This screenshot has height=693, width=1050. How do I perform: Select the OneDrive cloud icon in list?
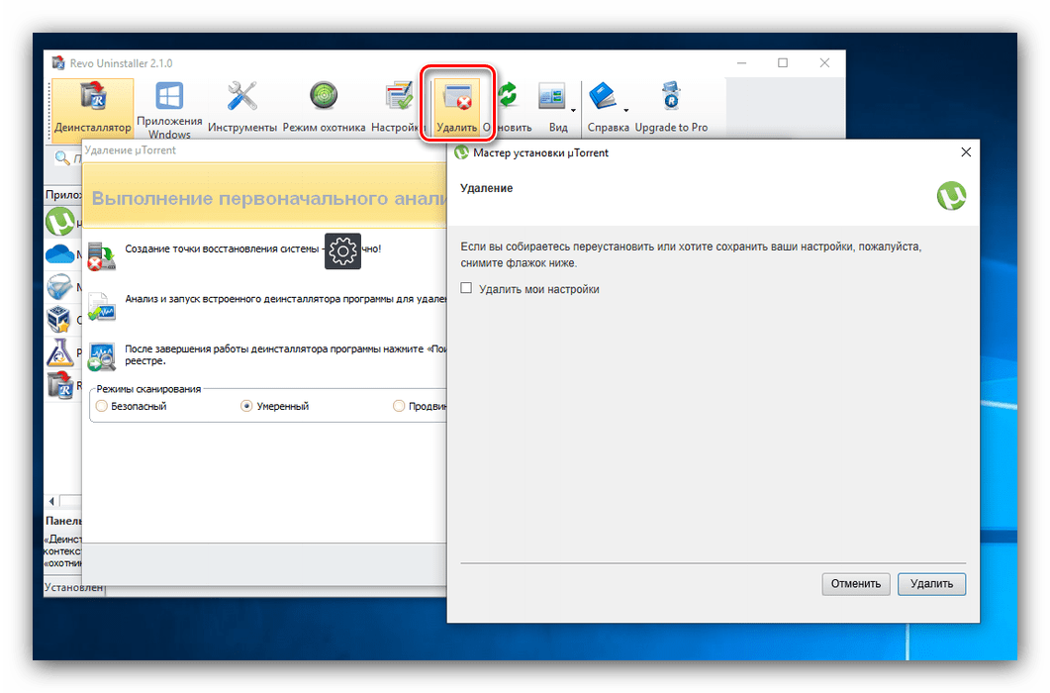pos(59,254)
